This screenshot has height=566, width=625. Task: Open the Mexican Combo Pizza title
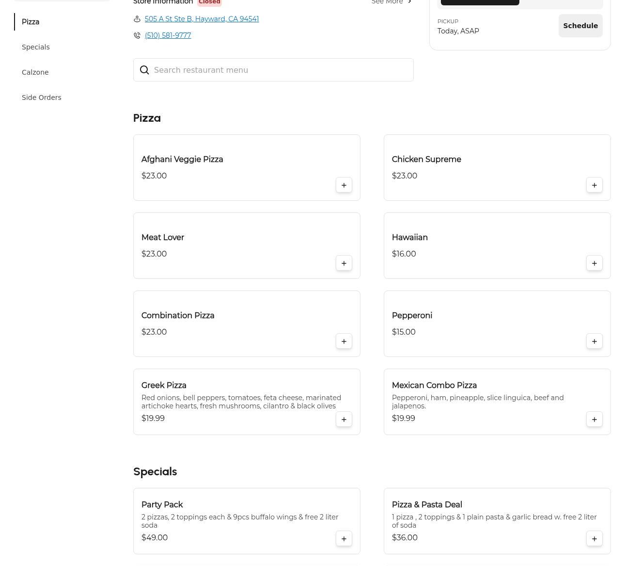434,386
